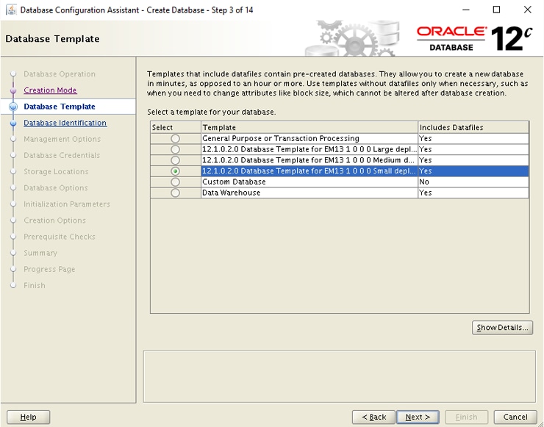Click the Creation Mode step marker dot
The width and height of the screenshot is (544, 427).
point(13,90)
